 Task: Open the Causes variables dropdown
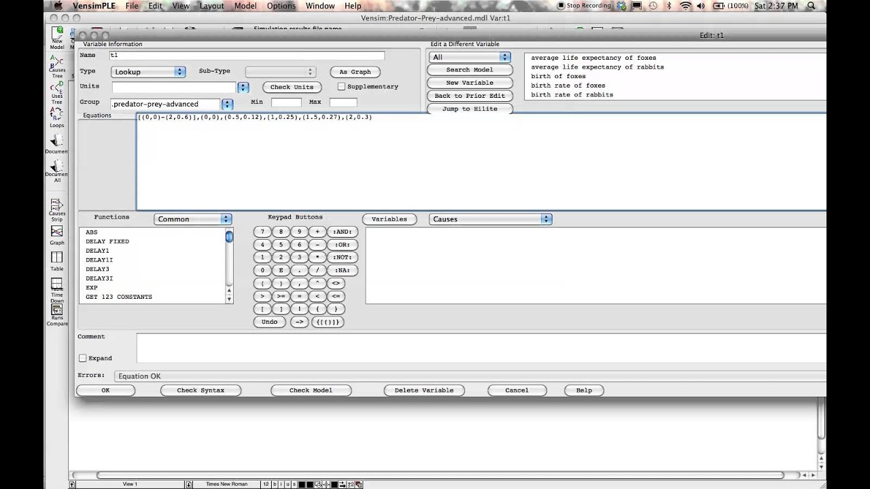click(490, 219)
